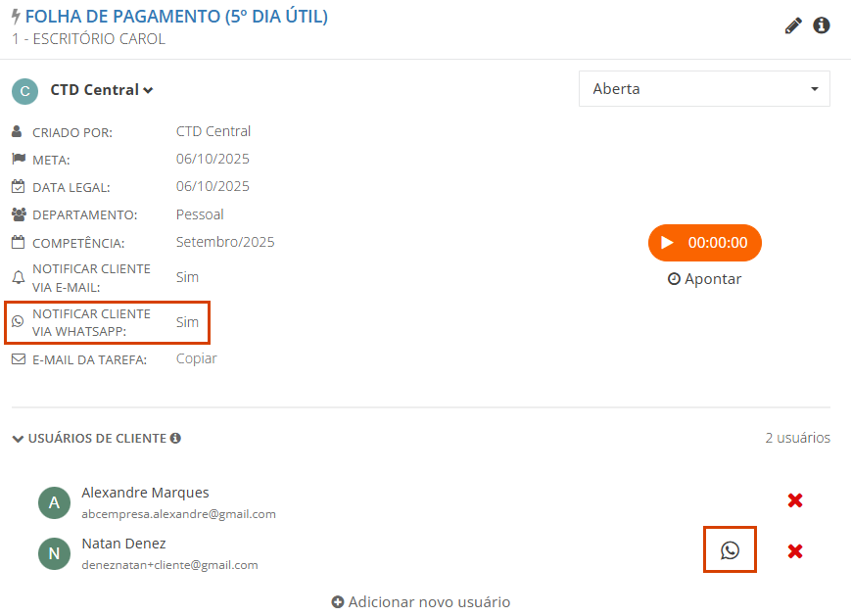
Task: Toggle email notification Sim value
Action: click(x=187, y=277)
